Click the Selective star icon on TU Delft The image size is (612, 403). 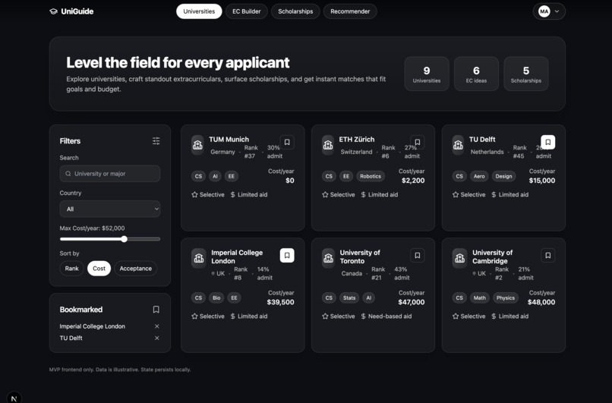click(456, 194)
